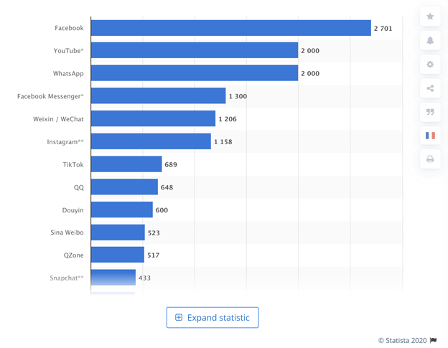
Task: Click the © Statista 2020 link
Action: click(402, 340)
